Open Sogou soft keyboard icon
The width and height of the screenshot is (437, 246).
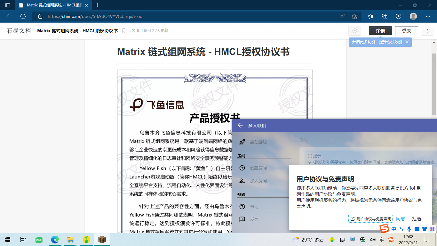click(417, 229)
